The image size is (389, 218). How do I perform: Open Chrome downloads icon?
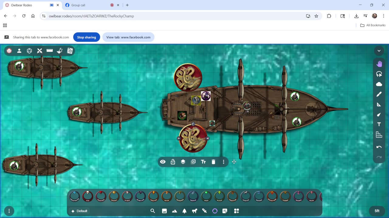click(356, 16)
